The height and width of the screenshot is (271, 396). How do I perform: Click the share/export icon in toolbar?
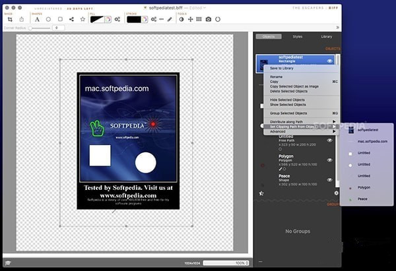click(22, 19)
